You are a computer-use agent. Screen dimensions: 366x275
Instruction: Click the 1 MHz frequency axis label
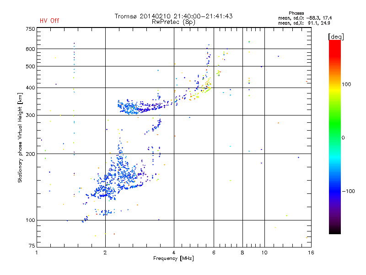[37, 253]
